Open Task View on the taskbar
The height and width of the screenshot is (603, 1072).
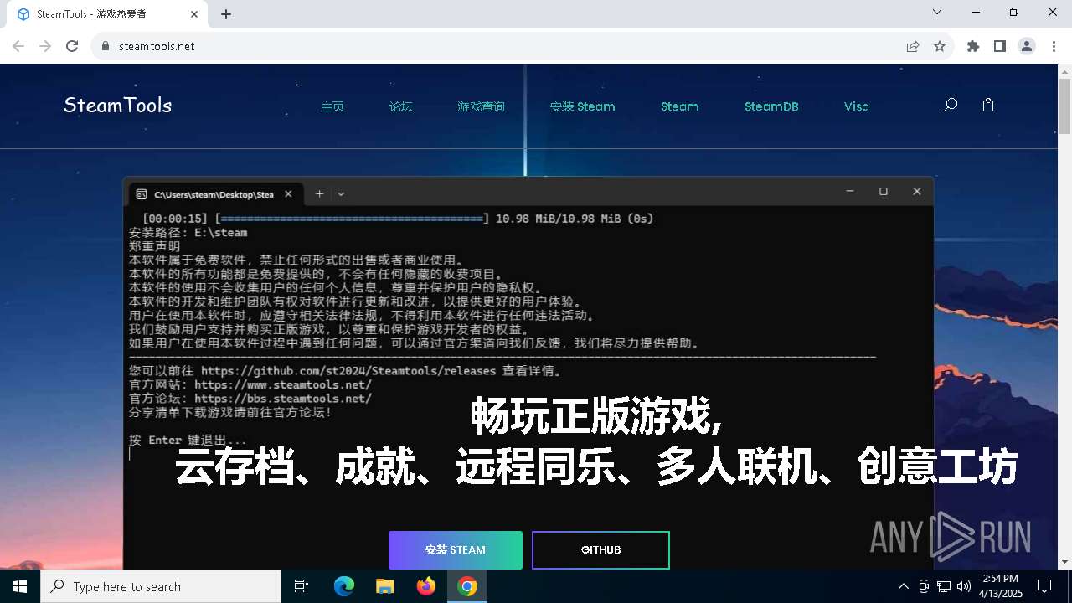301,586
